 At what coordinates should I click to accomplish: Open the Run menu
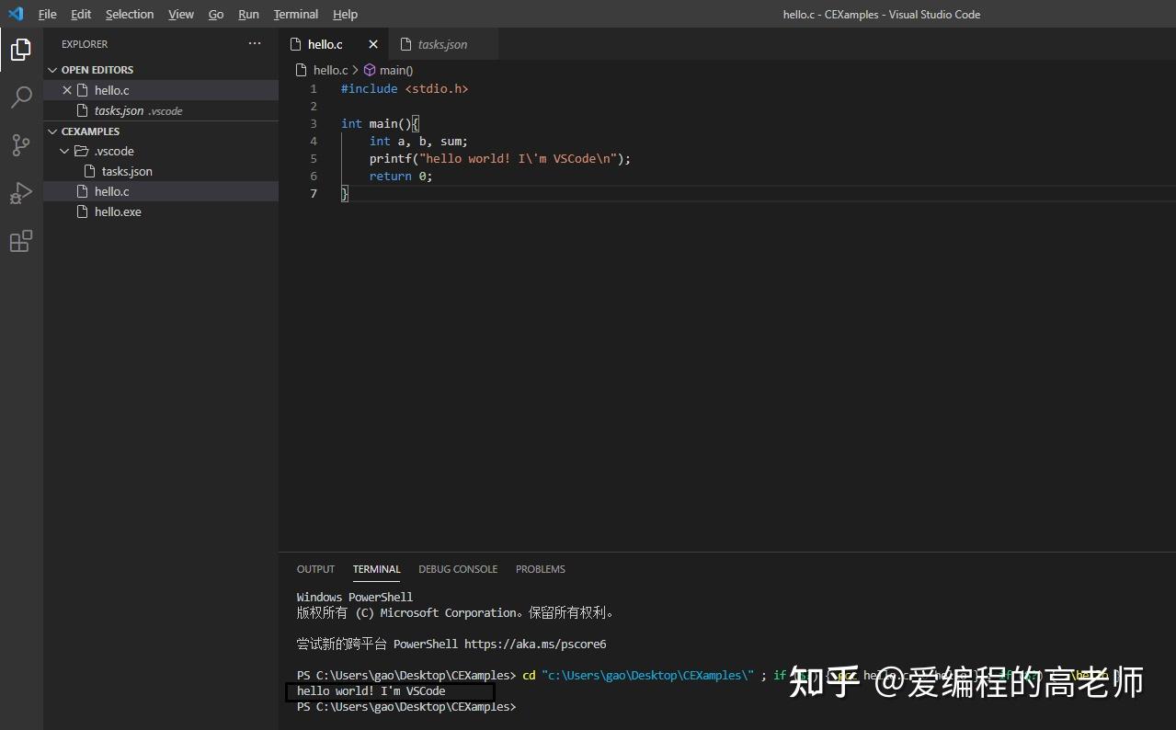pos(248,14)
